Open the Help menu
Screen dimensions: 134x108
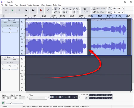point(60,5)
